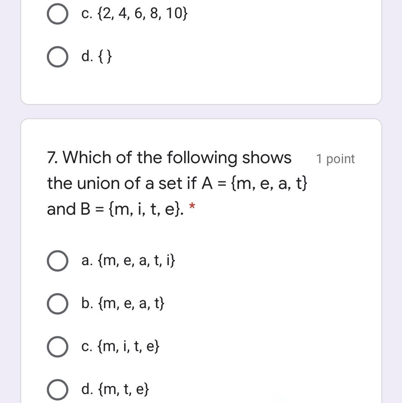Click the red required asterisk in question 7
This screenshot has width=402, height=403.
[192, 206]
